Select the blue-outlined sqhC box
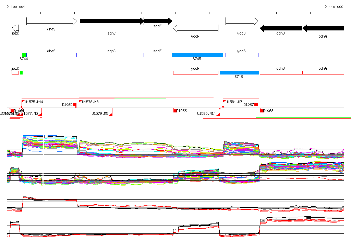The image size is (351, 244). (x=112, y=55)
